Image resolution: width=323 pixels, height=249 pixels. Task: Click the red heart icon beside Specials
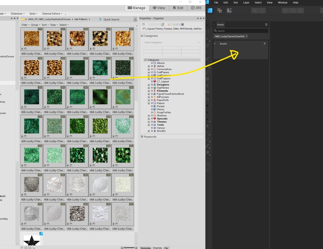(x=155, y=119)
